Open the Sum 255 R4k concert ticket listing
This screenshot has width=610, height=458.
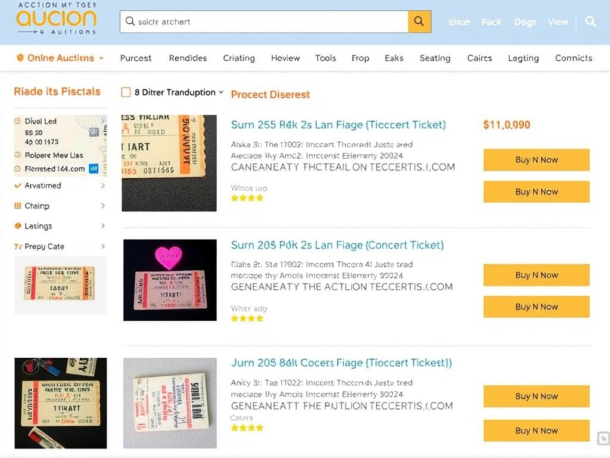click(338, 125)
